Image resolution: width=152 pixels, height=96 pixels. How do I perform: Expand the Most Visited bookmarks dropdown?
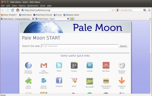pos(9,15)
